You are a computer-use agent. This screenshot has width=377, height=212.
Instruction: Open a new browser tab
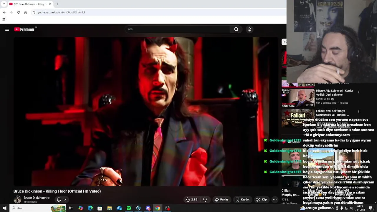point(57,4)
